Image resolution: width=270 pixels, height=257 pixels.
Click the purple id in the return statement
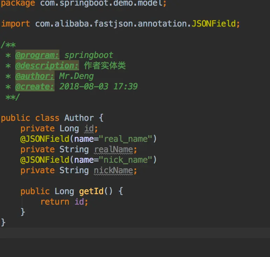(79, 202)
